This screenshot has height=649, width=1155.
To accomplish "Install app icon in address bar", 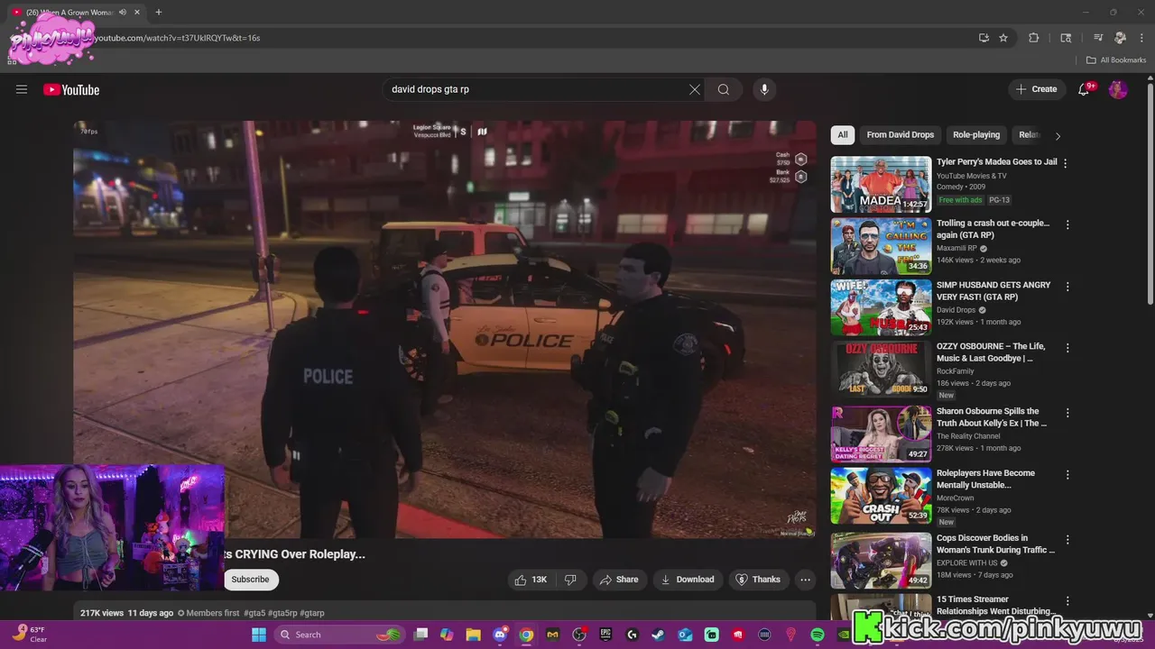I will coord(984,38).
